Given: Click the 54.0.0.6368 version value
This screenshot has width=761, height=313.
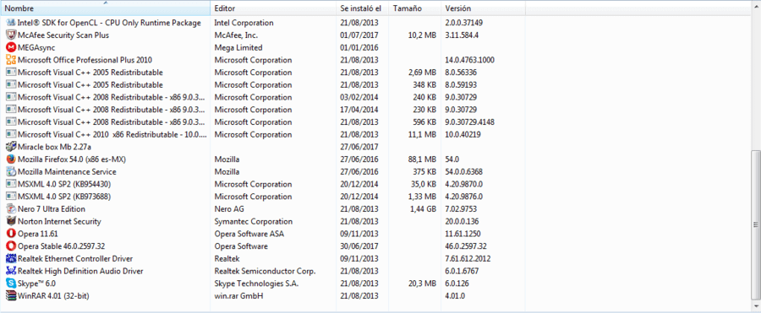Looking at the screenshot, I should coord(463,171).
